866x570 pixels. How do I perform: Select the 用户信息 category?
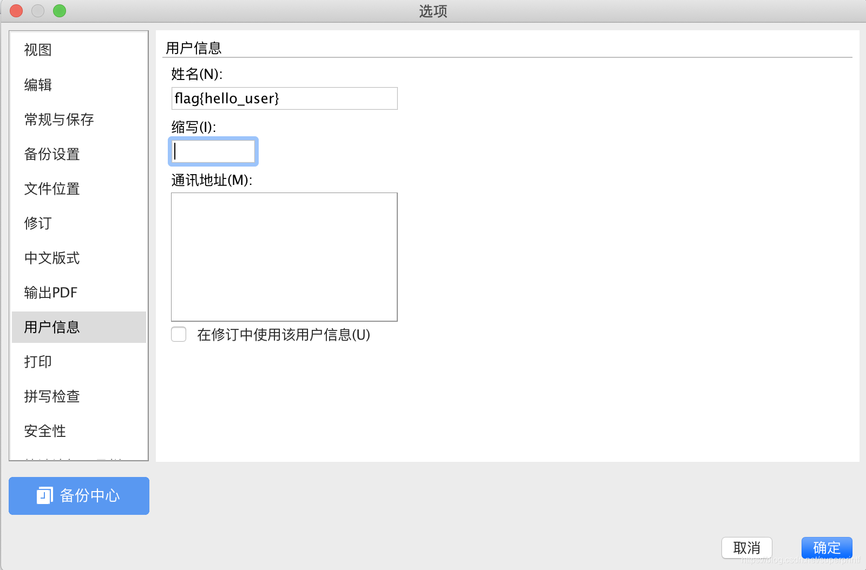(79, 327)
